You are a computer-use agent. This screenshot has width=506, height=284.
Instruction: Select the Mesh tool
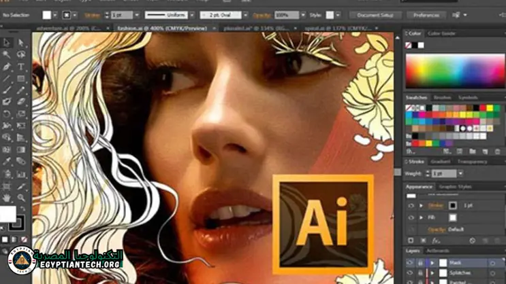coord(6,149)
